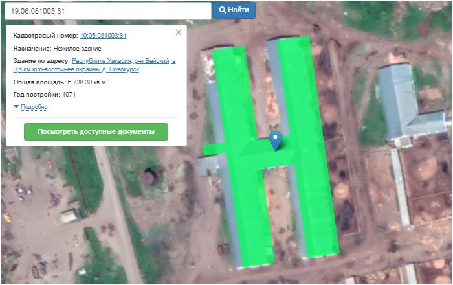Close the building info popup
The height and width of the screenshot is (285, 453).
(x=179, y=32)
